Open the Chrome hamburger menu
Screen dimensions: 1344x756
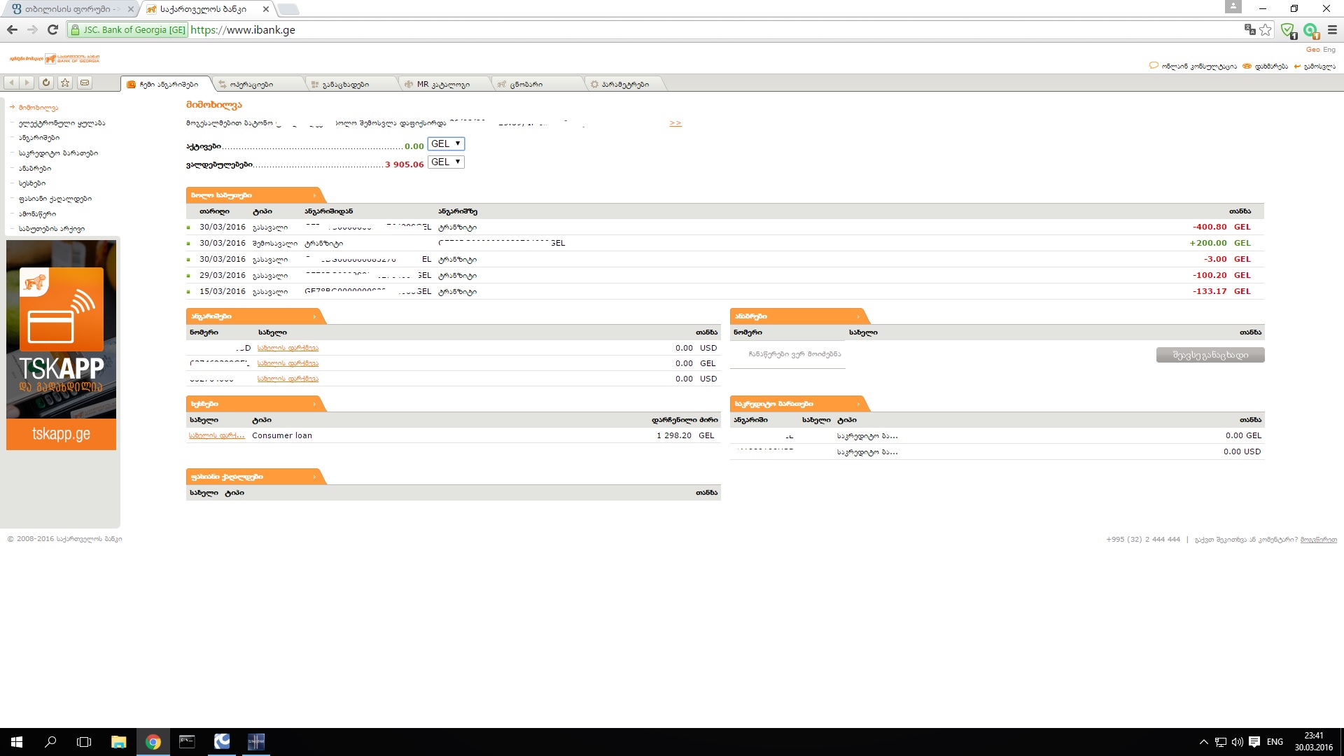(1332, 29)
